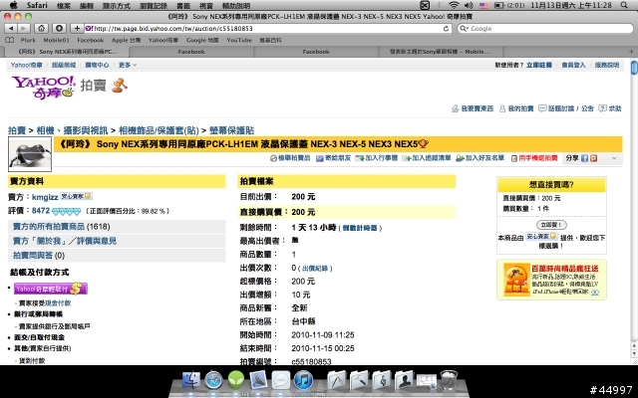Viewport: 638px width, 398px height.
Task: Open 出價紀錄 bid history link
Action: (x=315, y=269)
